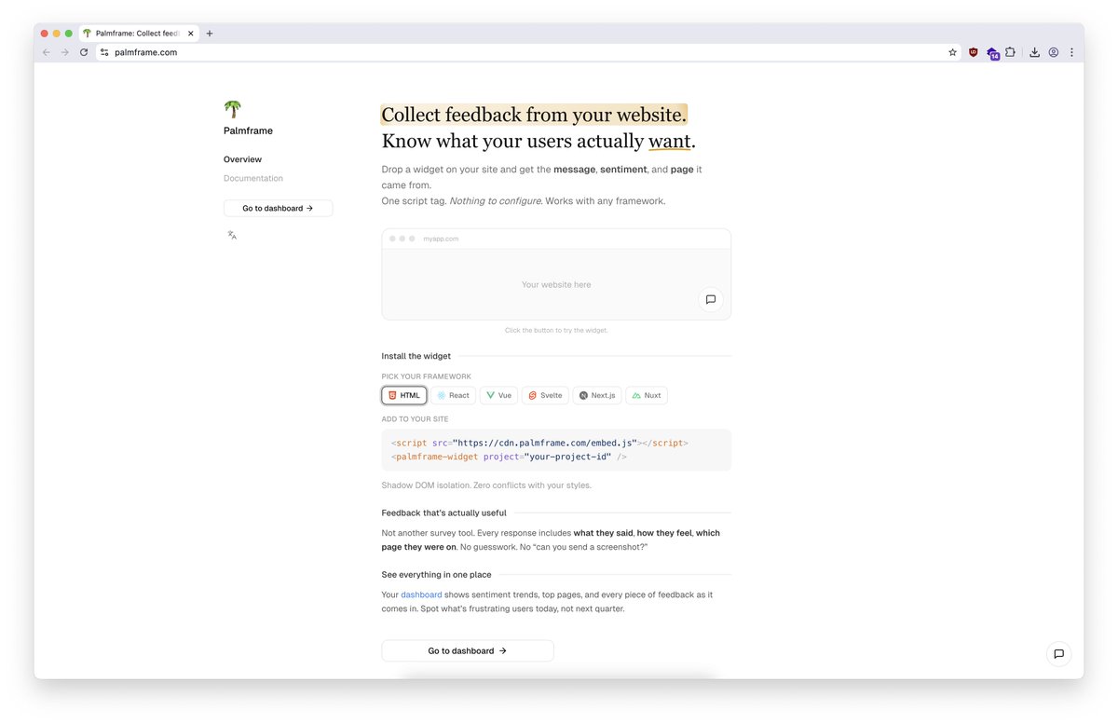This screenshot has height=724, width=1118.
Task: Click bottom Go to dashboard button
Action: [468, 650]
